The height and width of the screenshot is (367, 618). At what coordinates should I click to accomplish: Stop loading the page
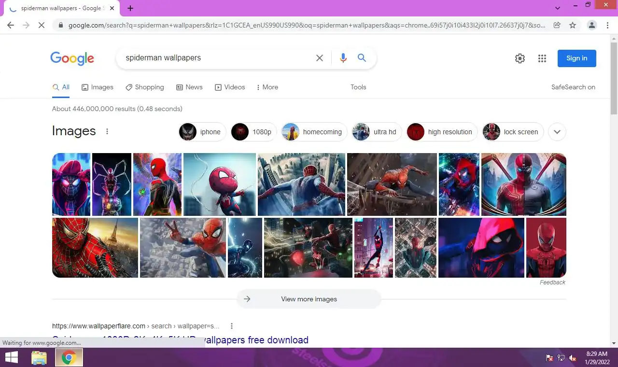tap(42, 25)
